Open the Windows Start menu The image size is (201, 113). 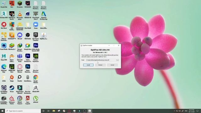coord(2,111)
